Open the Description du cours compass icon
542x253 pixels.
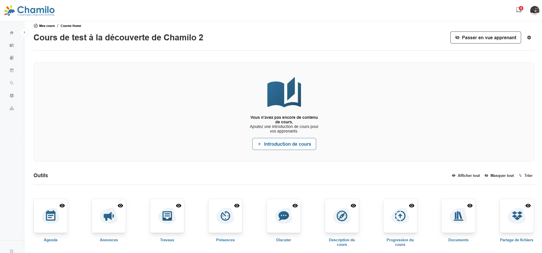click(342, 216)
